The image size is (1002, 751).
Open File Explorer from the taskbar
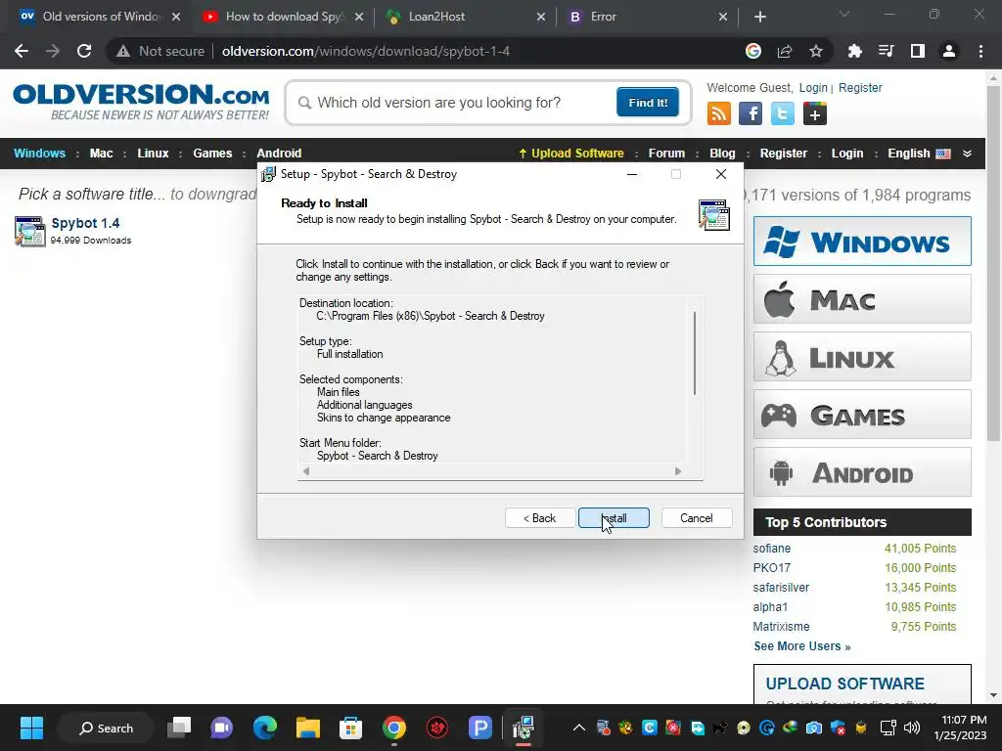pos(308,728)
